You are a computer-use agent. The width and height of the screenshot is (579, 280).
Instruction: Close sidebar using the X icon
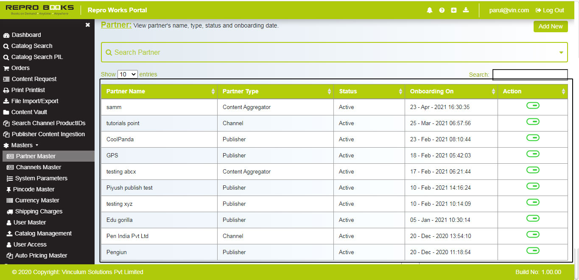coord(87,25)
